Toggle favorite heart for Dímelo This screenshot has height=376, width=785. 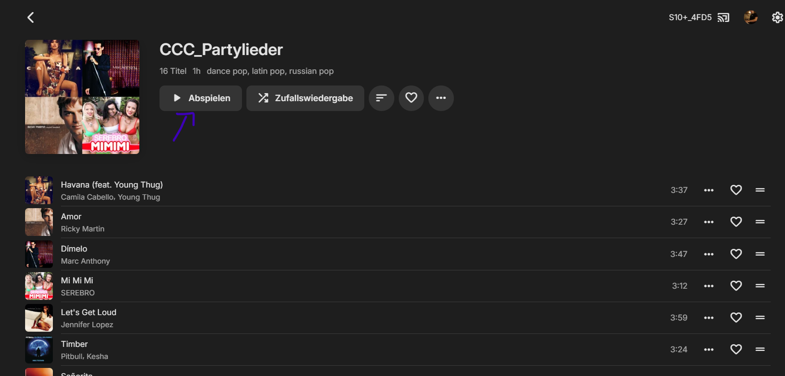click(736, 254)
